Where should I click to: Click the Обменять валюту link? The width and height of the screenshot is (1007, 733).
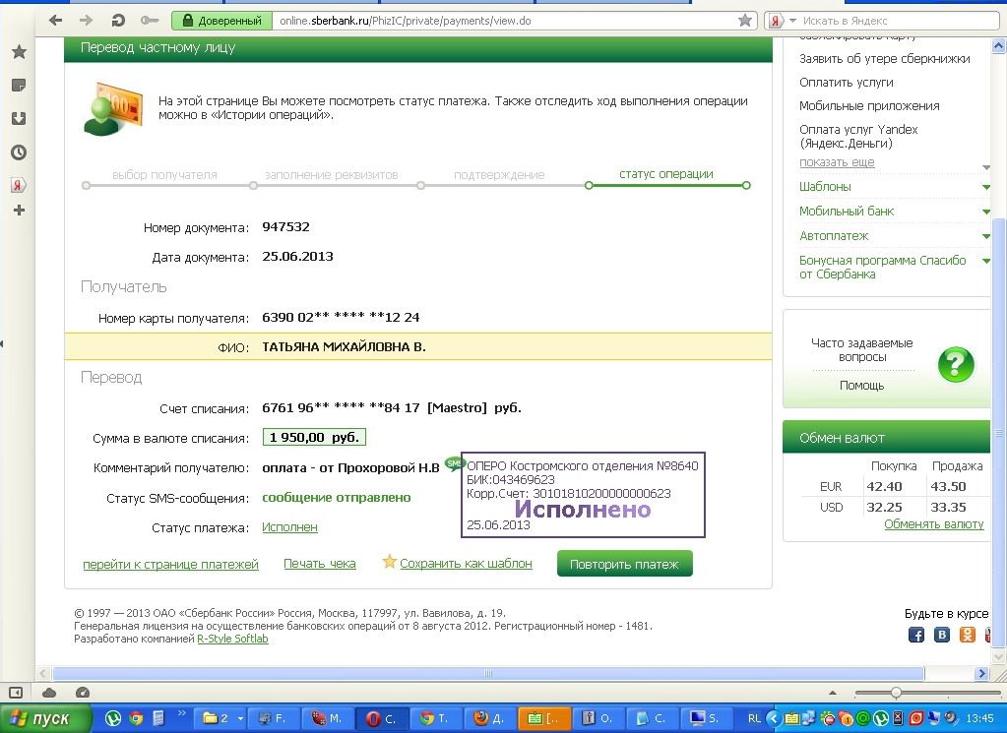point(934,523)
